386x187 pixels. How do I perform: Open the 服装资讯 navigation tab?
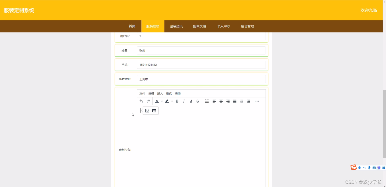point(176,26)
